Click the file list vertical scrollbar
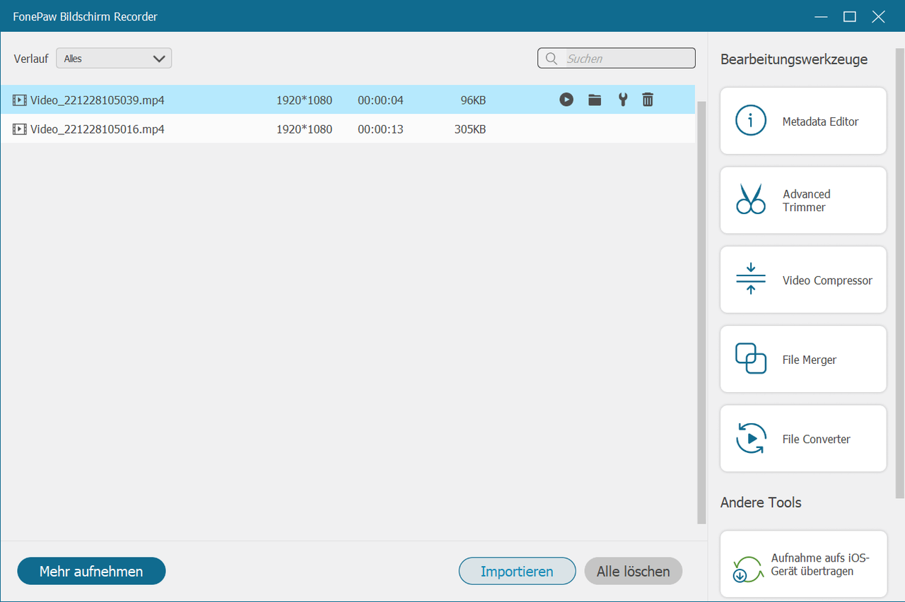Image resolution: width=905 pixels, height=602 pixels. (701, 312)
